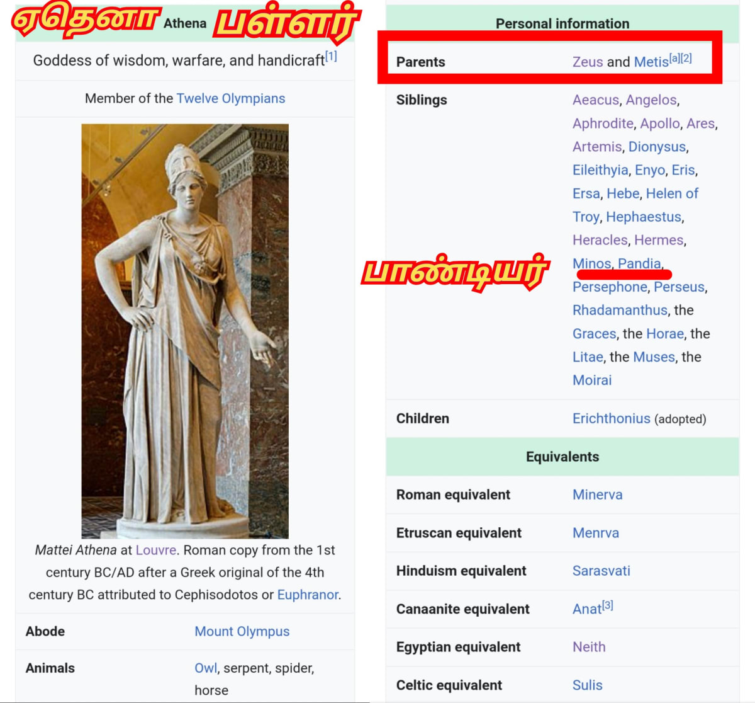Open Anat, the Canaanite equivalent
This screenshot has height=703, width=755.
click(587, 609)
